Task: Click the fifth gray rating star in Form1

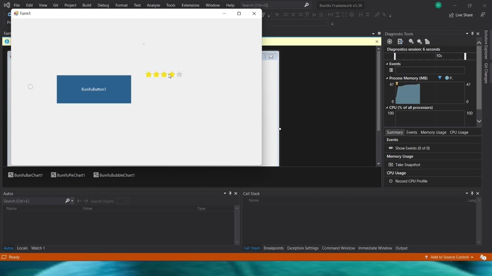Action: tap(179, 74)
